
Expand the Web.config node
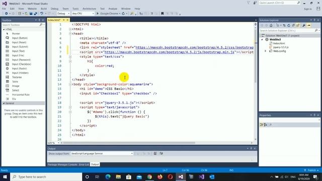tap(266, 51)
